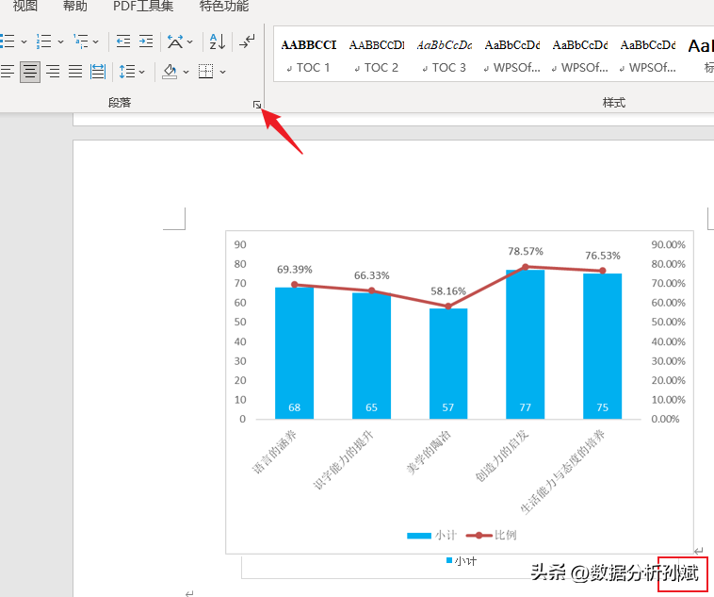Click the shading paint bucket icon
The height and width of the screenshot is (597, 714).
click(170, 72)
